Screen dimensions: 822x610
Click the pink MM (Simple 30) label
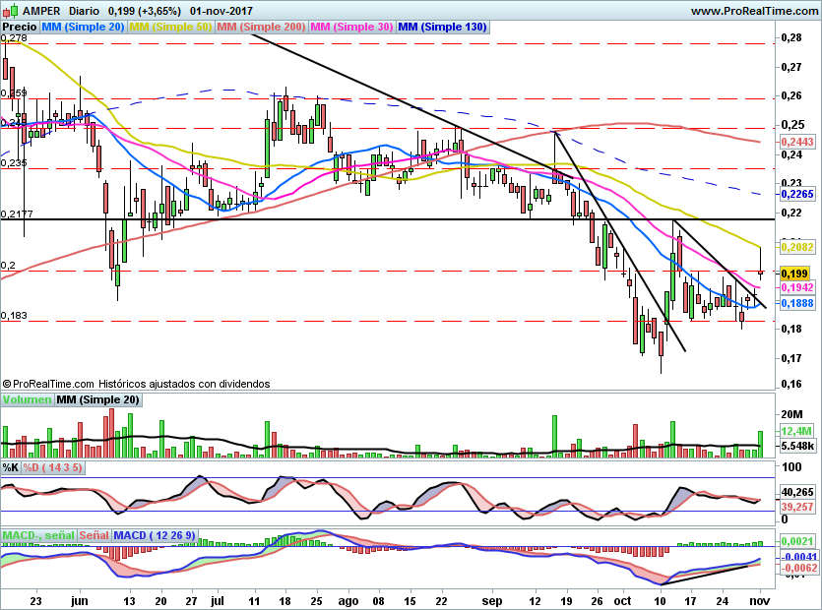(351, 28)
